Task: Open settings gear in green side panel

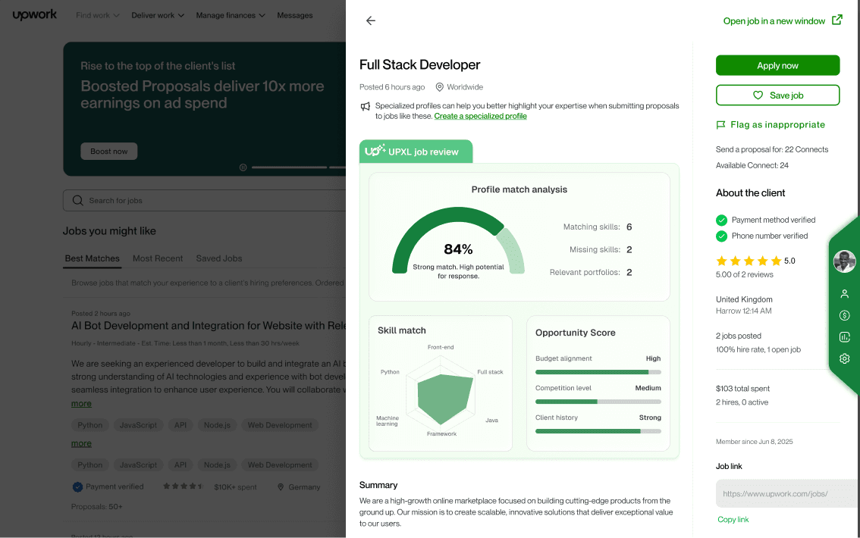Action: pyautogui.click(x=845, y=358)
